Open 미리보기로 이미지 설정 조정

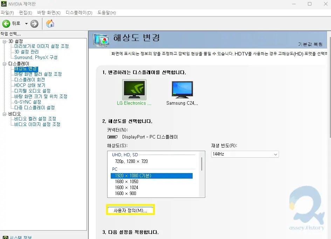point(41,46)
